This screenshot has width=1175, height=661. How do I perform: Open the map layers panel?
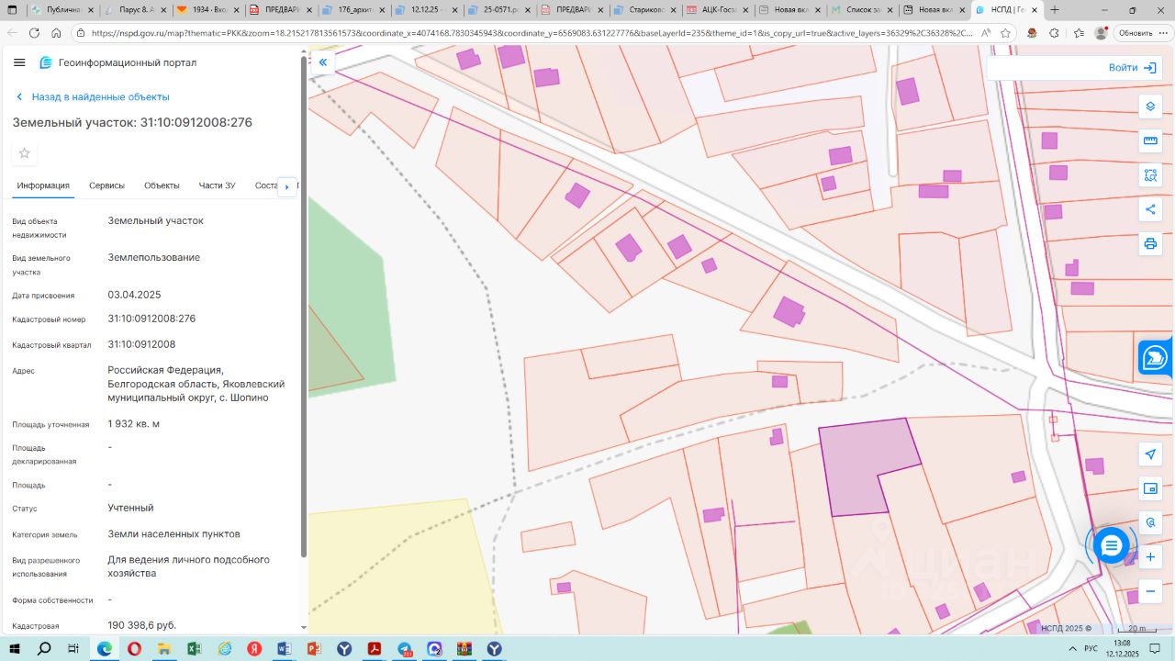[x=1150, y=106]
